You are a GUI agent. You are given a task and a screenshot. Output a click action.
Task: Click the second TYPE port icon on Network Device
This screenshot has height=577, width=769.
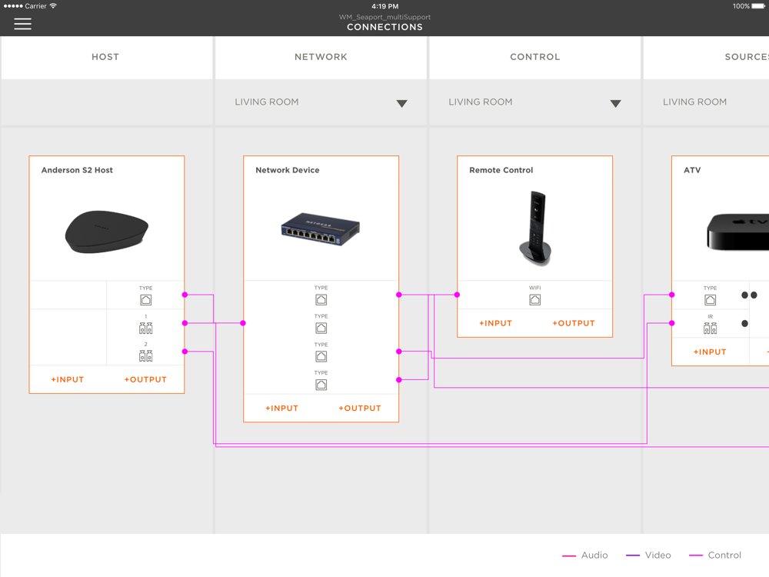pos(321,328)
